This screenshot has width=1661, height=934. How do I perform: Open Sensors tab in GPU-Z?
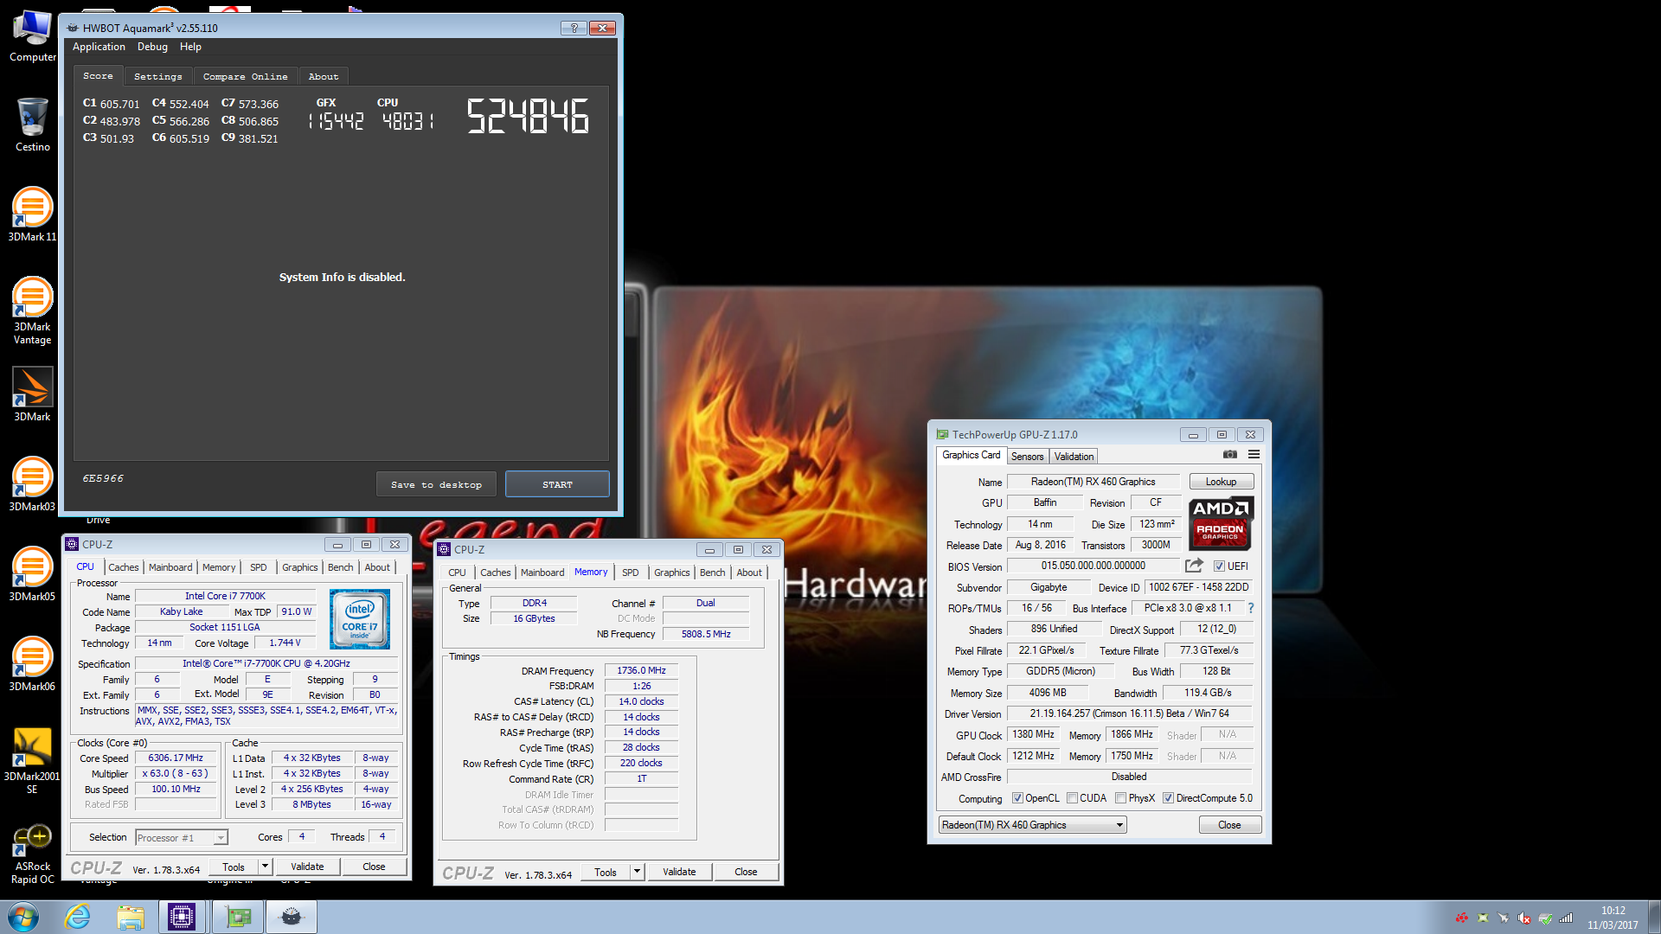pos(1028,456)
